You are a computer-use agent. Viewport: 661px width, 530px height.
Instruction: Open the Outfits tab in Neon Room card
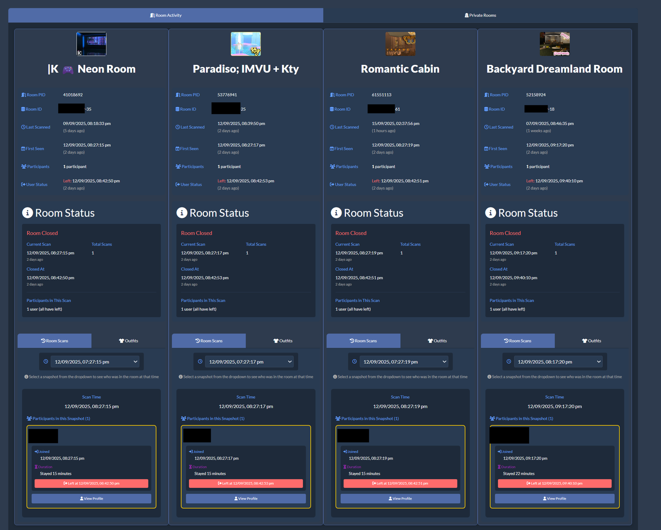[x=129, y=341]
